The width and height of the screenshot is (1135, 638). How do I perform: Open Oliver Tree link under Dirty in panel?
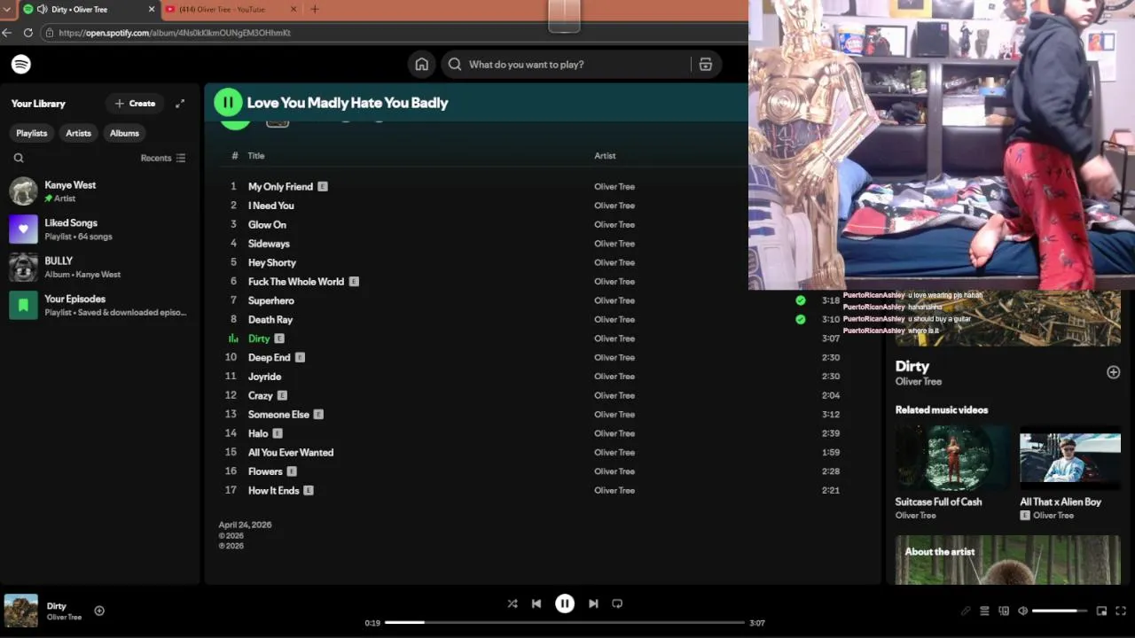[x=919, y=382]
